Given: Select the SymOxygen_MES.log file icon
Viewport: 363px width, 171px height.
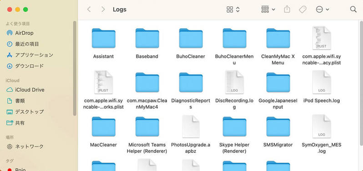Looking at the screenshot, I should 322,126.
